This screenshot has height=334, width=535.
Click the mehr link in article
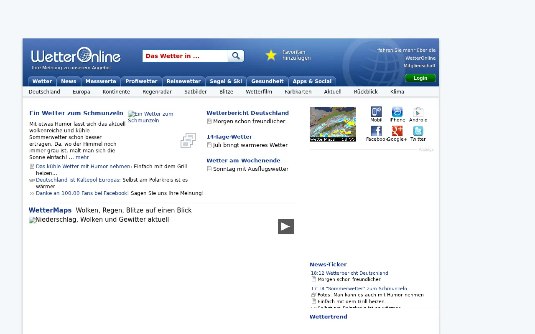82,157
